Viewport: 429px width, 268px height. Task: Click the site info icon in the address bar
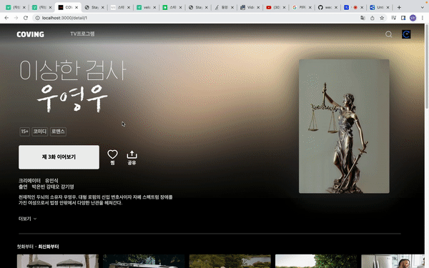coord(37,18)
